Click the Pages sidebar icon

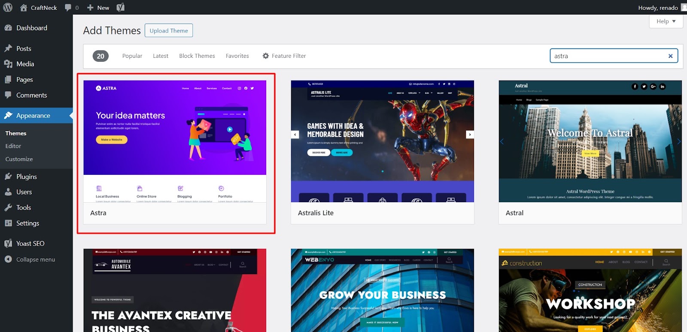(8, 80)
